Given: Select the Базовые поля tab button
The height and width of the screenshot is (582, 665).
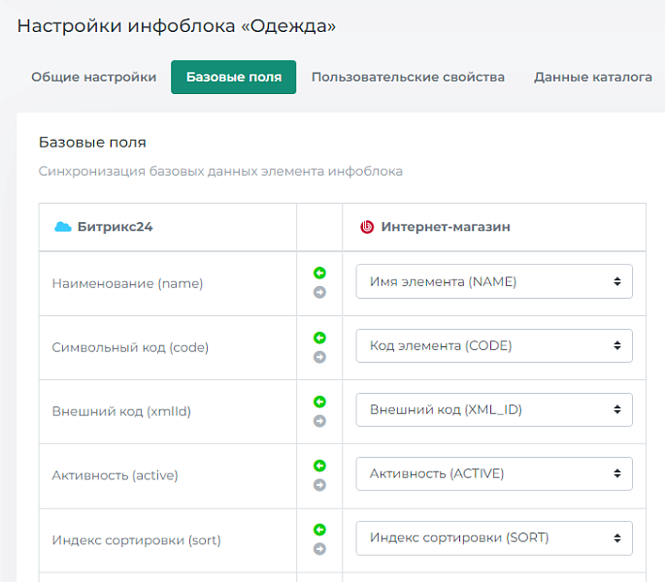Looking at the screenshot, I should [233, 78].
